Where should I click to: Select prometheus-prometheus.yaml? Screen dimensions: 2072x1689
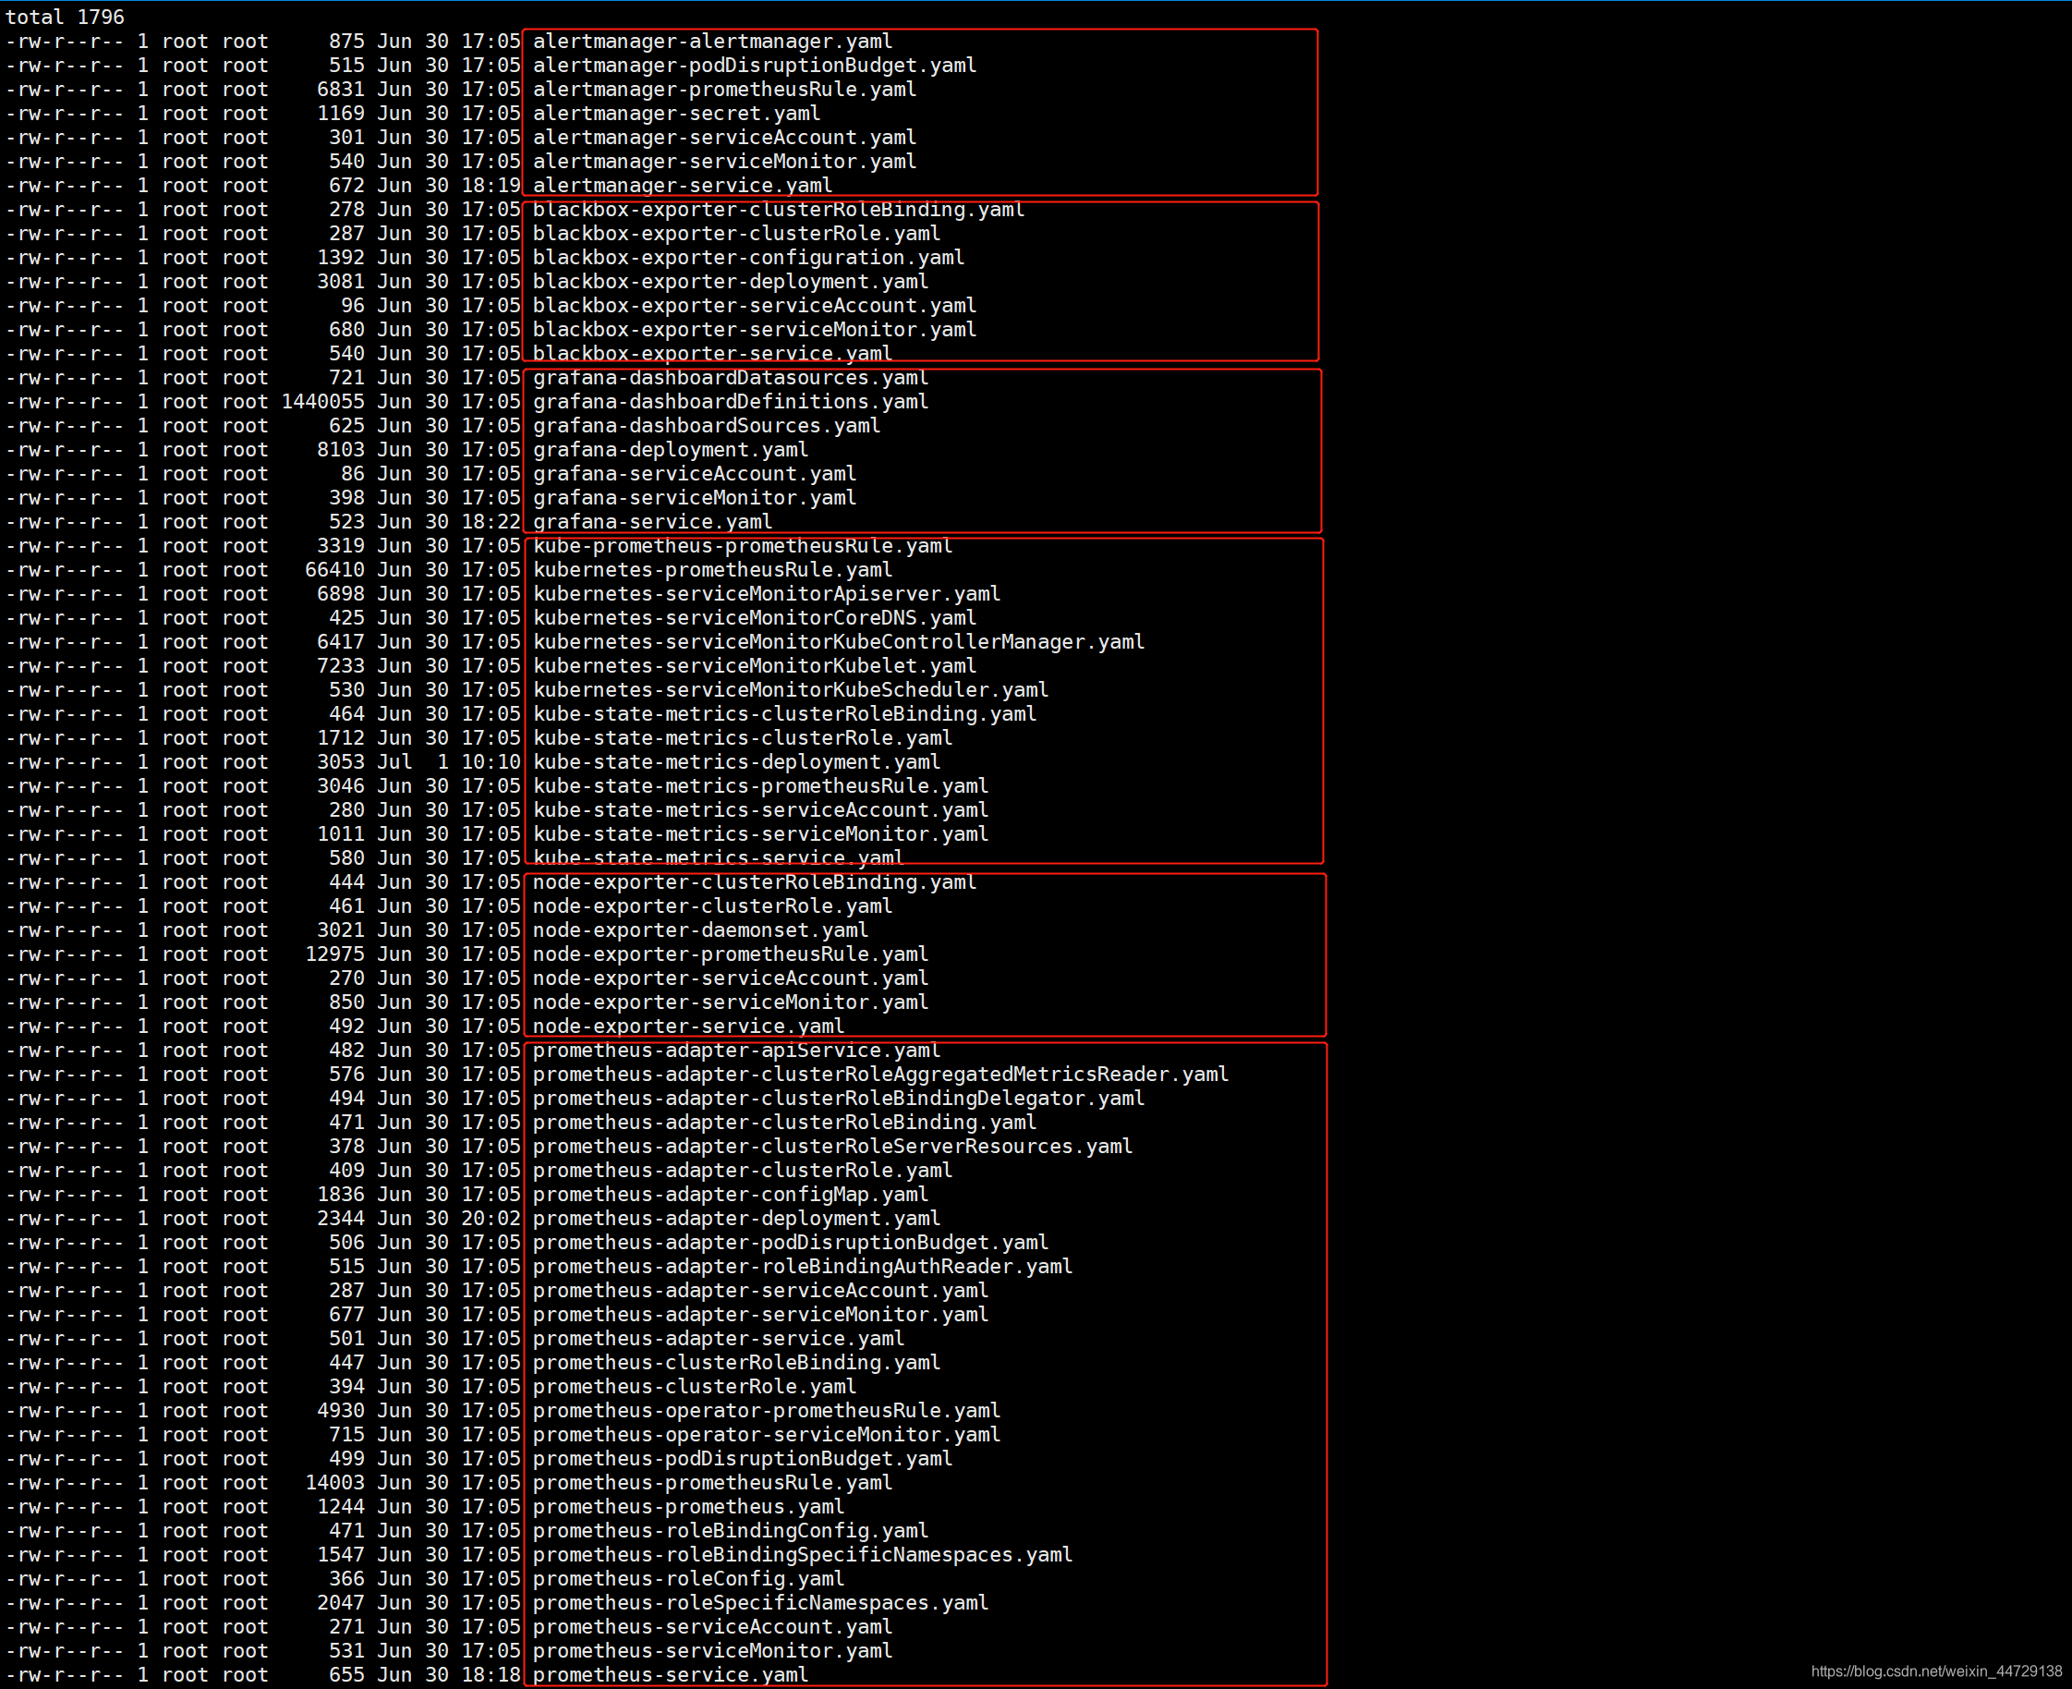pos(688,1506)
